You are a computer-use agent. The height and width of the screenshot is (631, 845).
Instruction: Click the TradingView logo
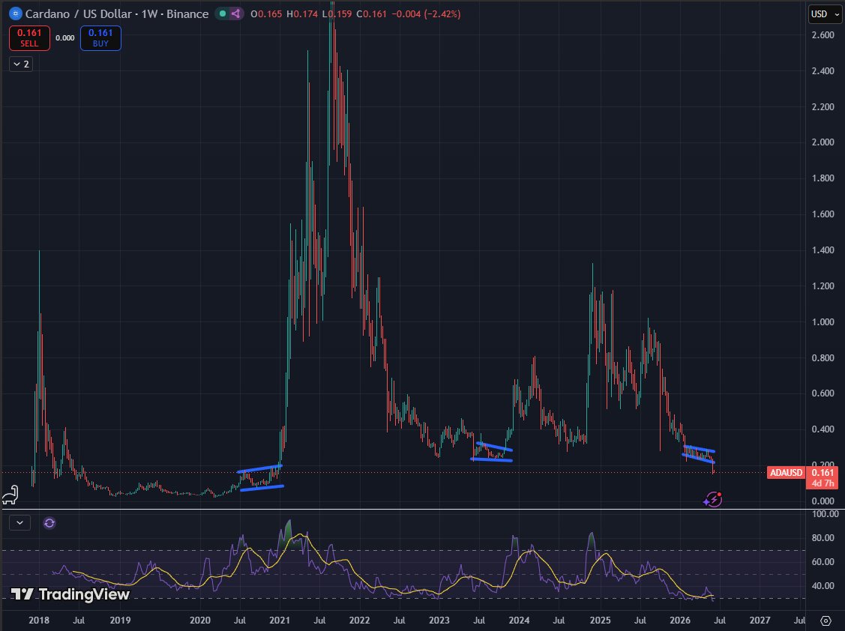[x=70, y=594]
